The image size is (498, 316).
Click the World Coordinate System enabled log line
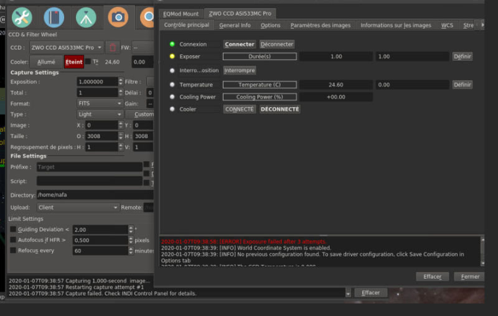click(x=246, y=248)
